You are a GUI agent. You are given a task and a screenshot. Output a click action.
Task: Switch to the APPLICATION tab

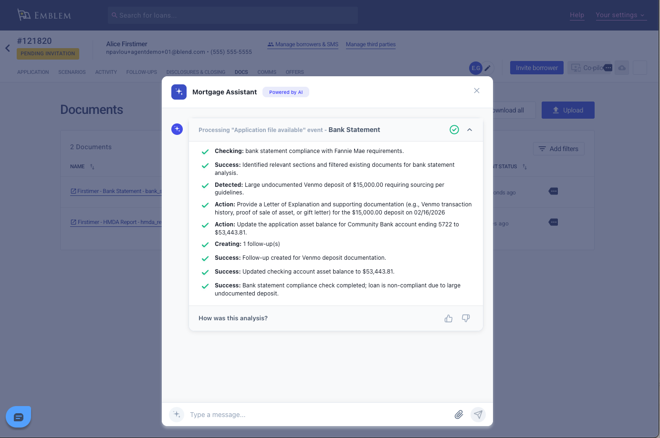point(33,72)
